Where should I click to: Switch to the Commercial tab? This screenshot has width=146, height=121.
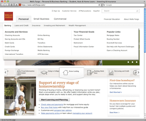click(x=60, y=19)
